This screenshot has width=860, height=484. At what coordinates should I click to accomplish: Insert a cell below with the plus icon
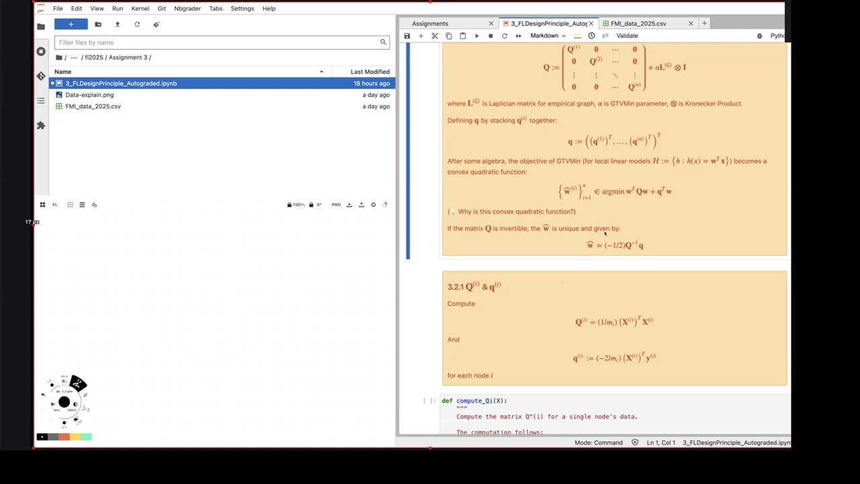point(421,36)
